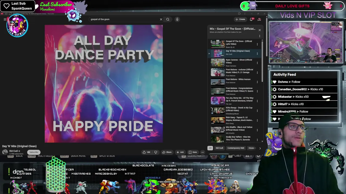Select the House topic chip

click(252, 148)
